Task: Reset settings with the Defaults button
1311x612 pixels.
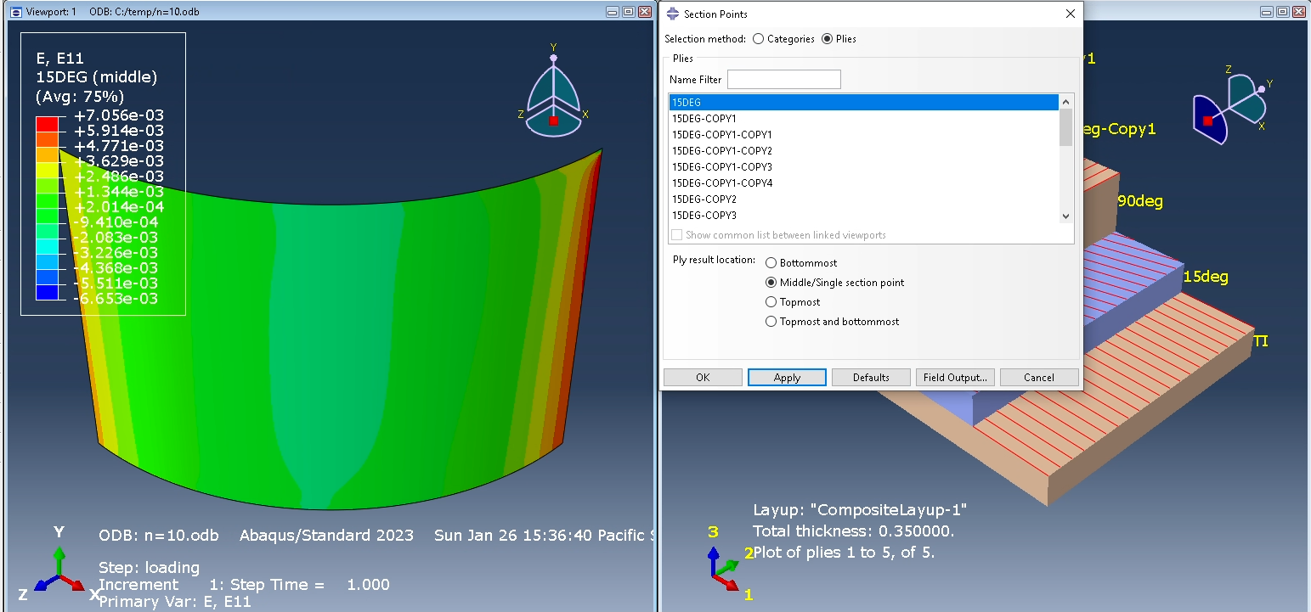Action: pos(871,377)
